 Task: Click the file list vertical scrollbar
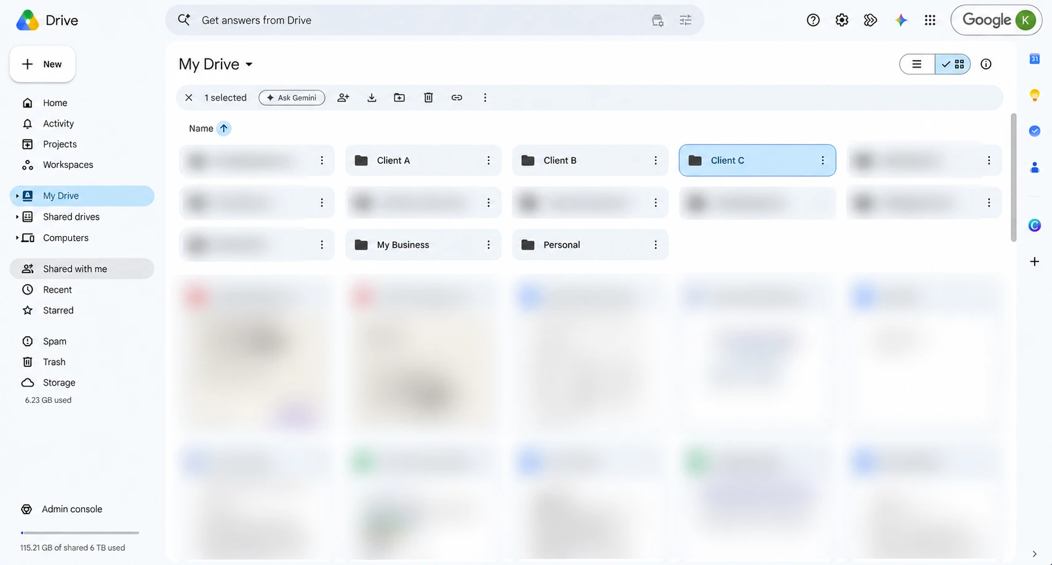(1013, 178)
